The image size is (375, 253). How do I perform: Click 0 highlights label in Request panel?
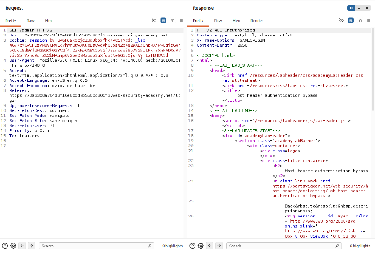click(172, 246)
